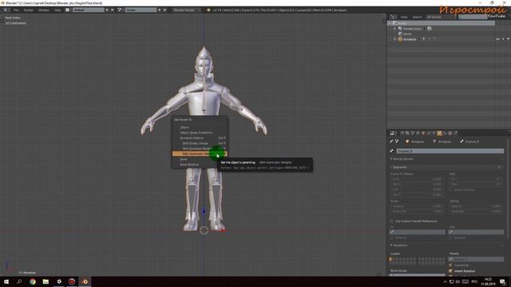Expand the Armature outliner row
Screen dimensions: 511x287
[395, 39]
